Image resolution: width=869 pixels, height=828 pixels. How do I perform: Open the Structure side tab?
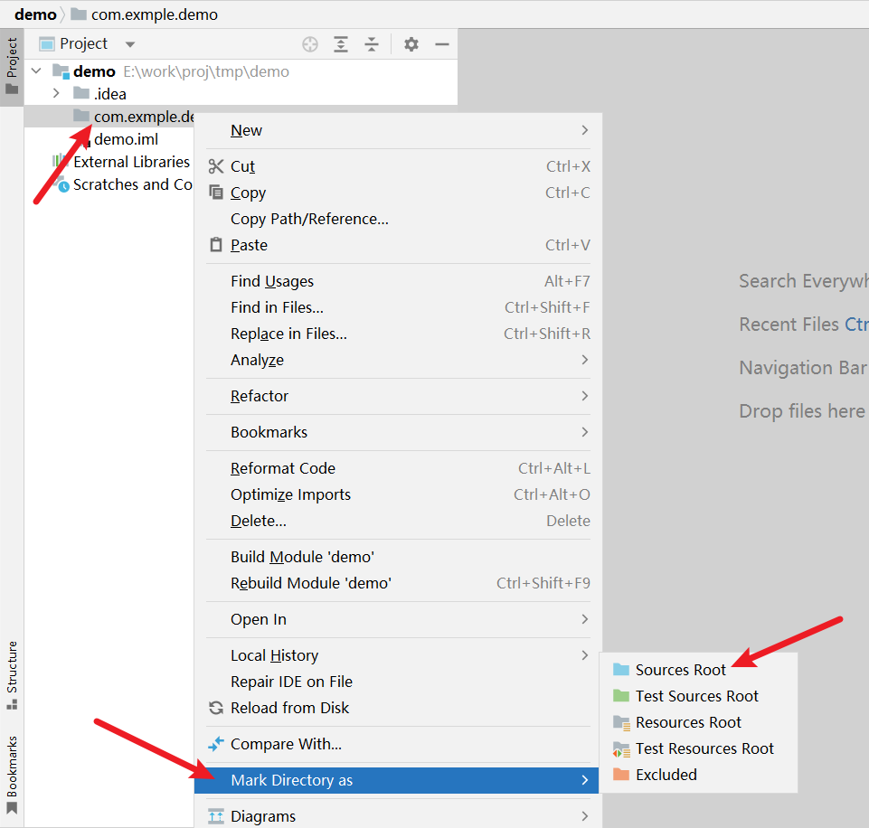[12, 674]
